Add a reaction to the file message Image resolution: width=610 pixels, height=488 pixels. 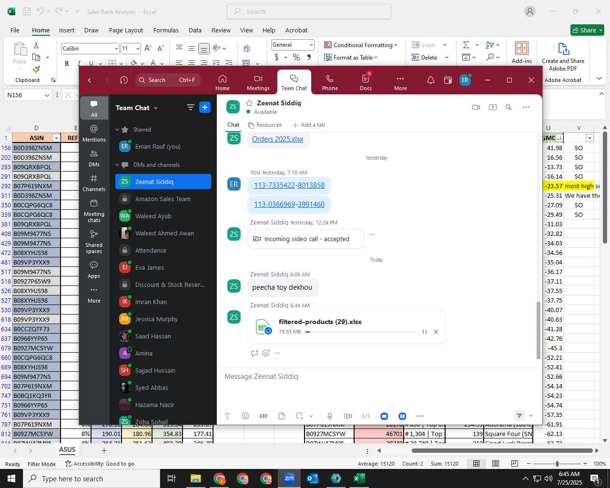click(266, 353)
